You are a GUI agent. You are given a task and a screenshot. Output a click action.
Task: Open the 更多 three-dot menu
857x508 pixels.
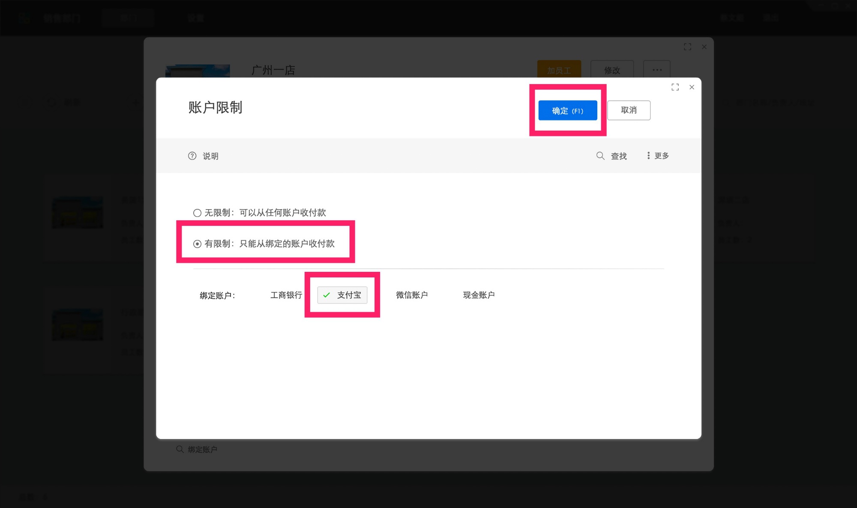point(648,156)
